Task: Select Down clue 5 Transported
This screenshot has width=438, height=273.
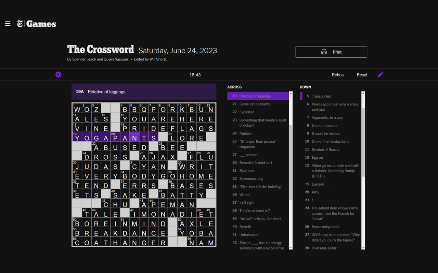Action: 331,96
